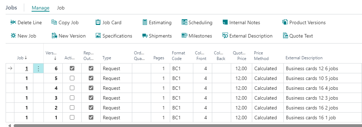Viewport: 362px width, 127px height.
Task: Click the Type cell 'Request' in version 4 row
Action: [x=116, y=88]
